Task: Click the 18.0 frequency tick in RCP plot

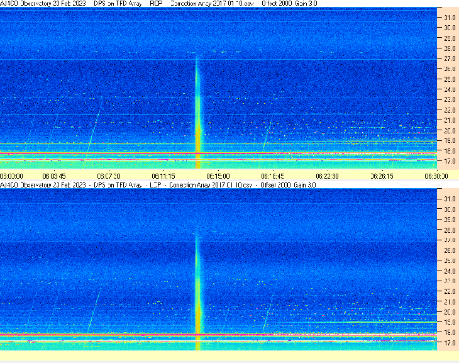Action: (450, 151)
